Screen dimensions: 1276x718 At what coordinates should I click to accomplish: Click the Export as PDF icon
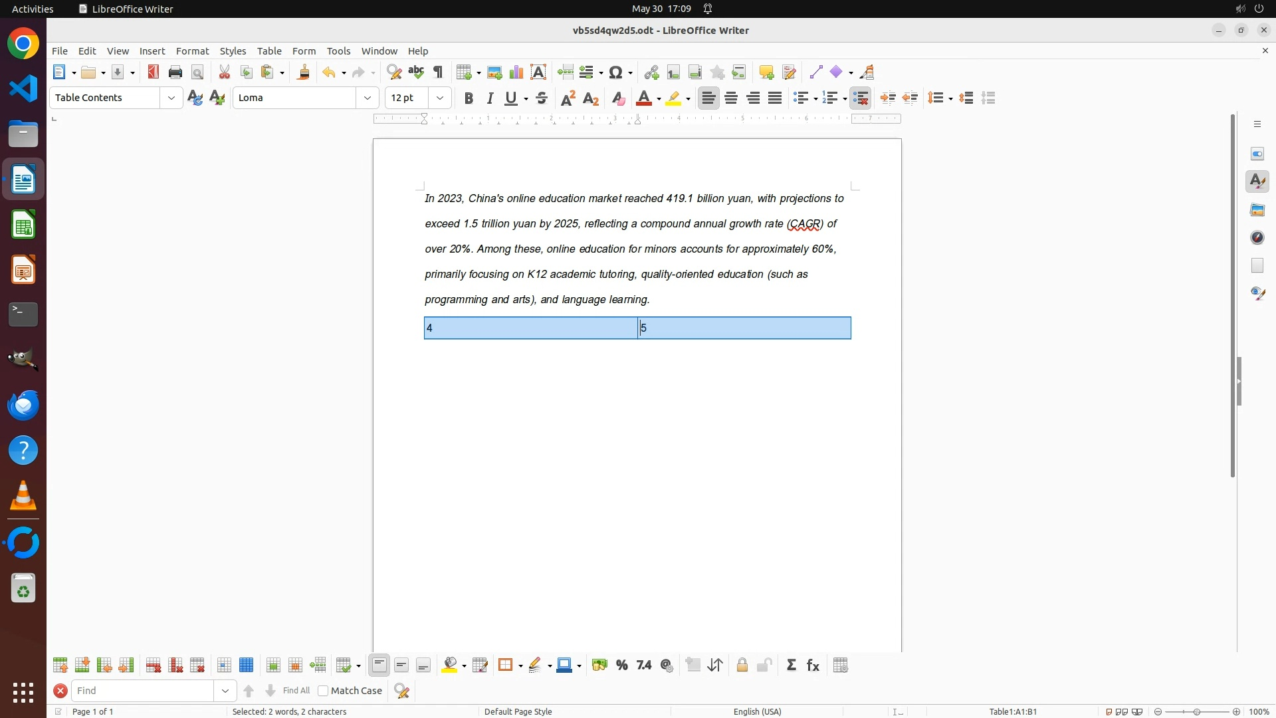[154, 72]
